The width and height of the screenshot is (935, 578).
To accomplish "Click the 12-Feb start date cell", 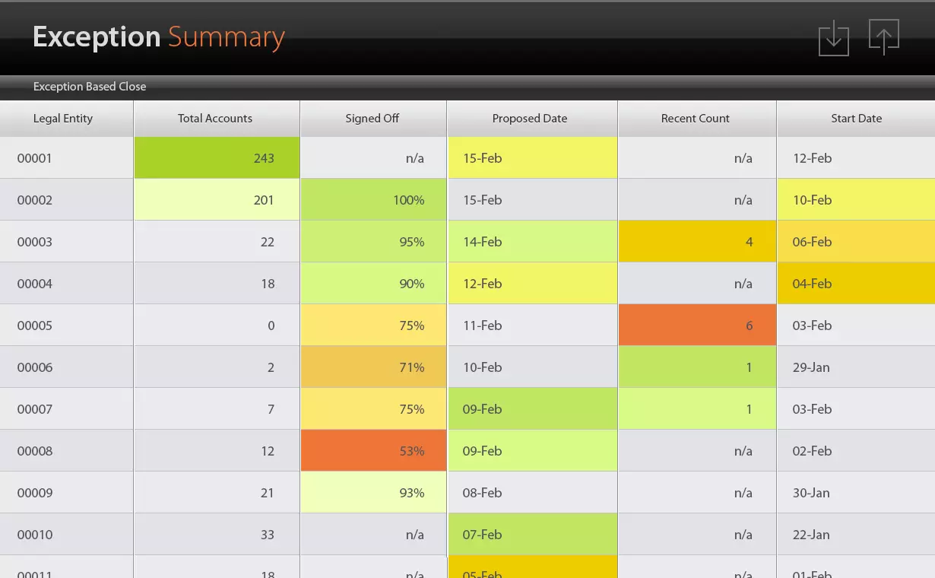I will [x=856, y=158].
